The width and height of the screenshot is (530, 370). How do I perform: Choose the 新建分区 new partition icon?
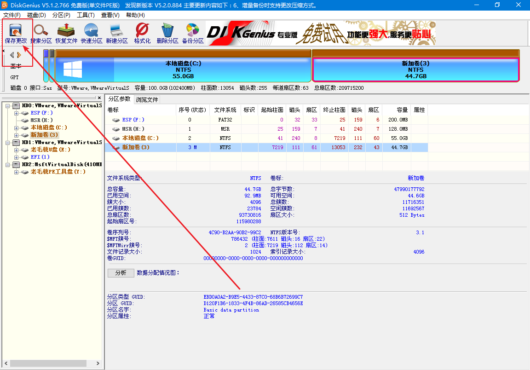tap(116, 33)
